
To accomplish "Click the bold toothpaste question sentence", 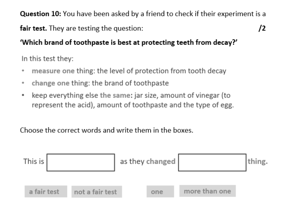I will pyautogui.click(x=128, y=42).
